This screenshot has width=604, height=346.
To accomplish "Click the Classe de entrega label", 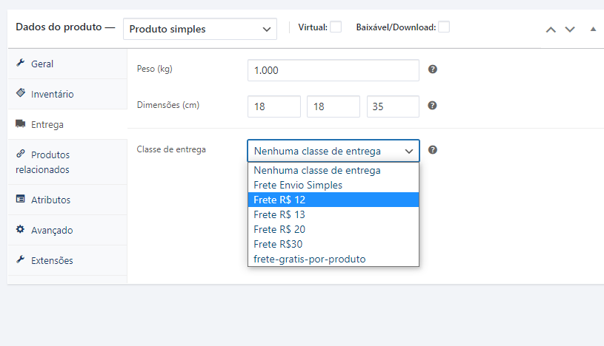I will pos(171,149).
